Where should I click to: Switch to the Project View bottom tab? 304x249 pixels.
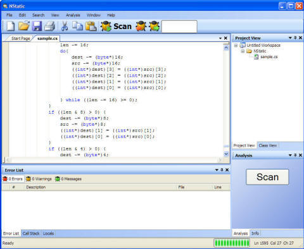244,145
